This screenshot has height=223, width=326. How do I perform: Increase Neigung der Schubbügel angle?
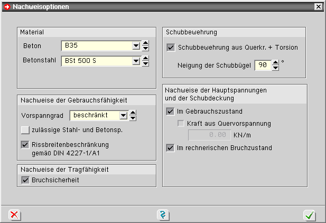(275, 62)
